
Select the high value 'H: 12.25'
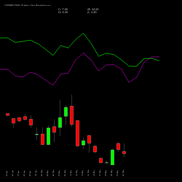click(x=93, y=9)
